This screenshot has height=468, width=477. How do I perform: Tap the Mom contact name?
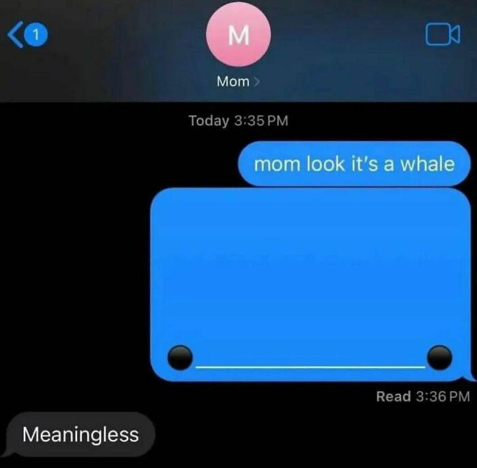click(x=233, y=81)
